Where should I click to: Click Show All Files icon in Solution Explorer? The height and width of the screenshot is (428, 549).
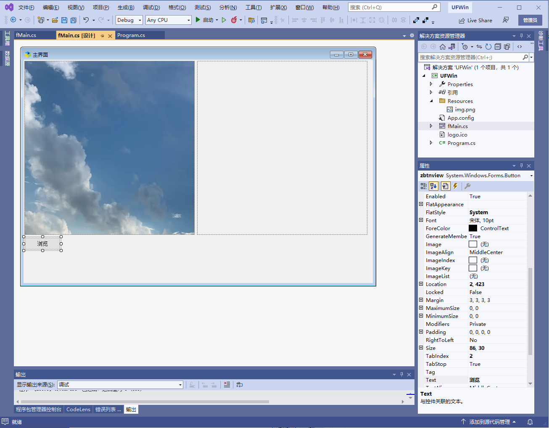pos(507,47)
